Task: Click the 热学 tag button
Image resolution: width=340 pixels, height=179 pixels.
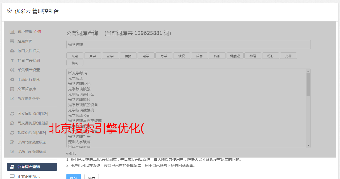Action: point(110,56)
